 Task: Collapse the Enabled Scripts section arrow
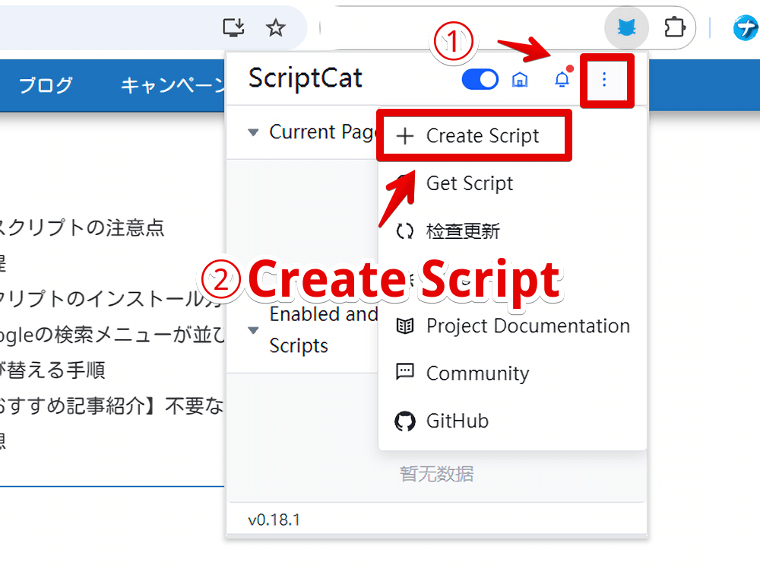pyautogui.click(x=253, y=330)
